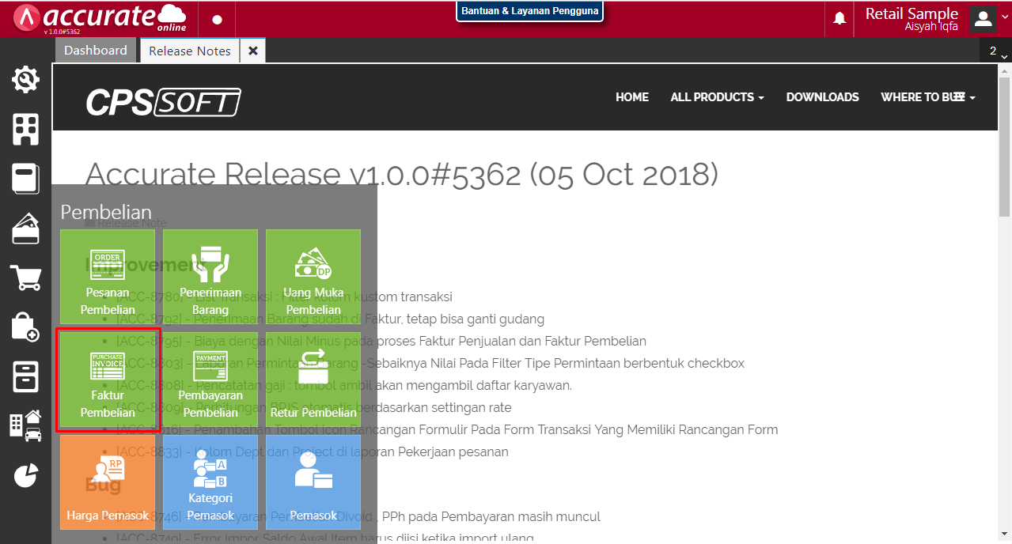Click the settings gear sidebar icon

point(25,80)
